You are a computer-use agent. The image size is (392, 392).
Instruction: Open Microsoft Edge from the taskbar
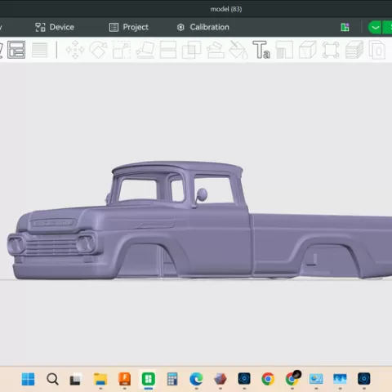click(x=196, y=379)
